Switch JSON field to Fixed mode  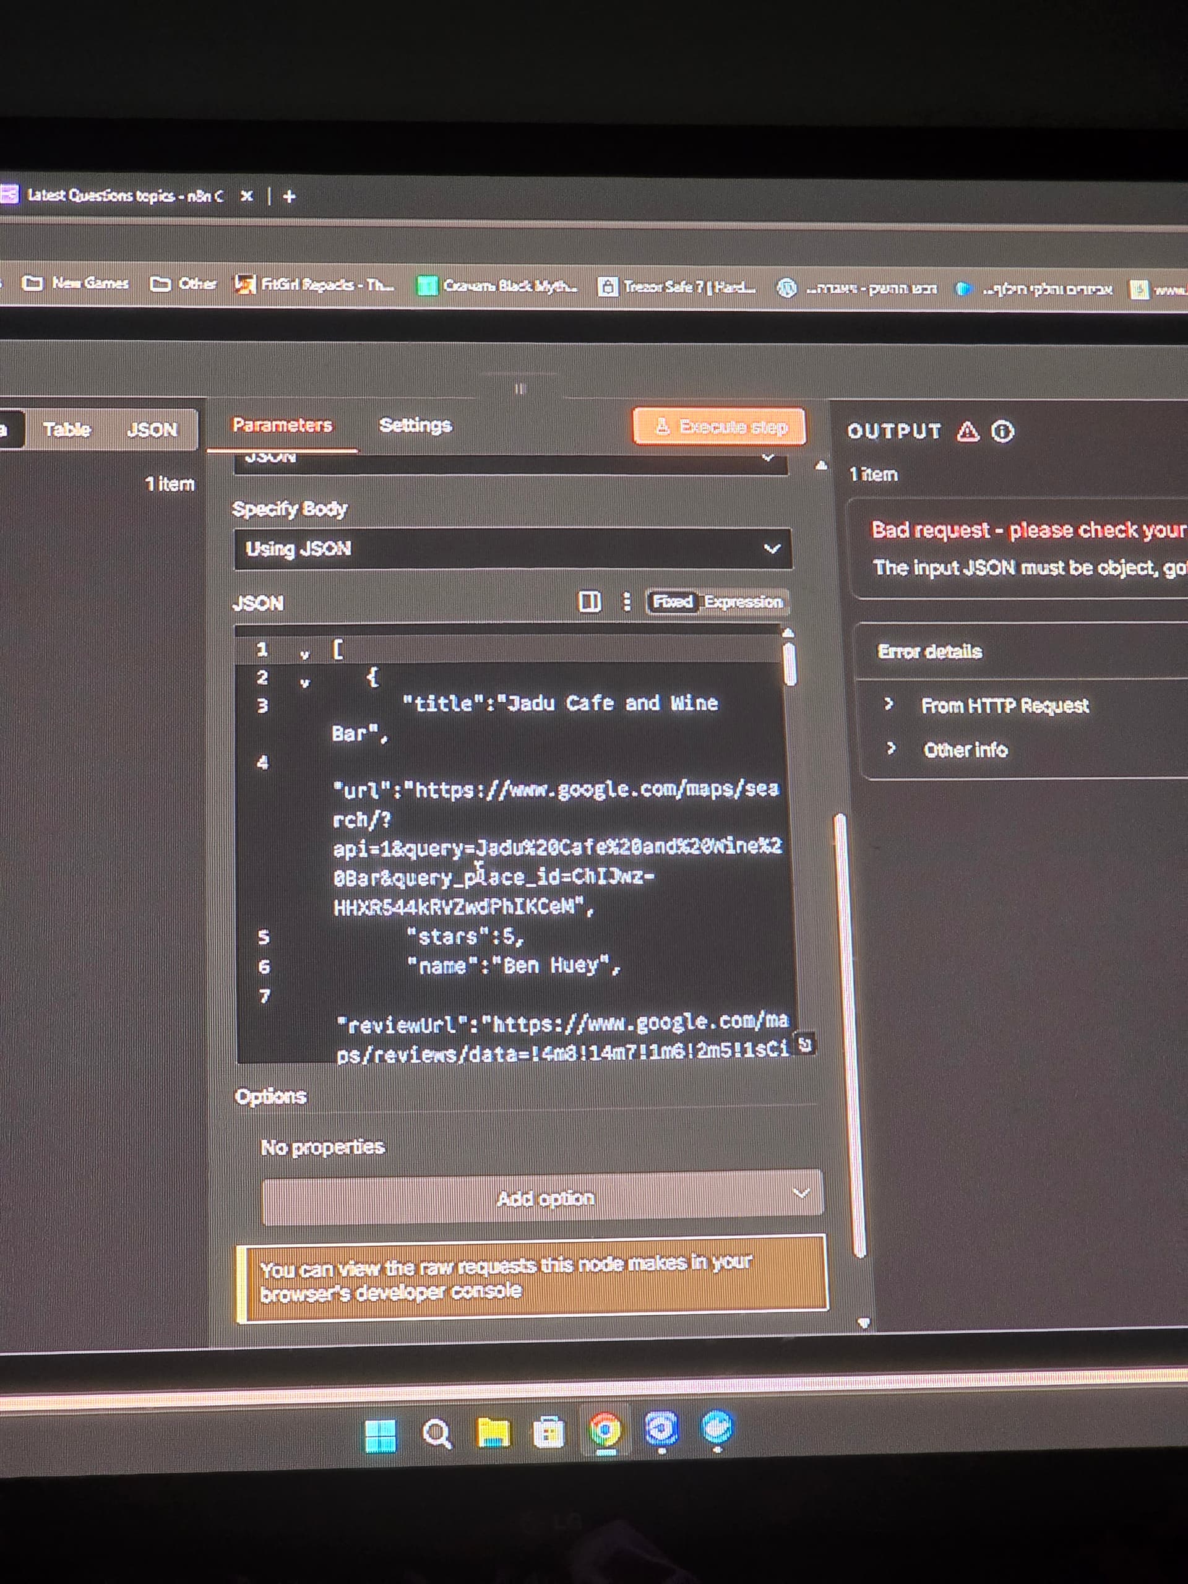point(673,601)
